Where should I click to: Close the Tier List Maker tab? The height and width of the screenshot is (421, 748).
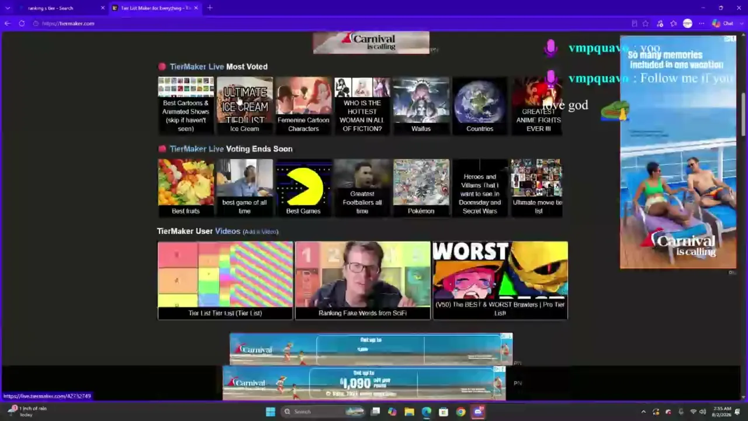pyautogui.click(x=196, y=8)
